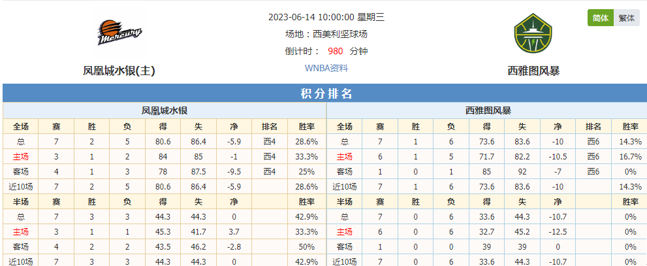Click the countdown value 980
Screen dimensions: 647x266
tap(336, 51)
